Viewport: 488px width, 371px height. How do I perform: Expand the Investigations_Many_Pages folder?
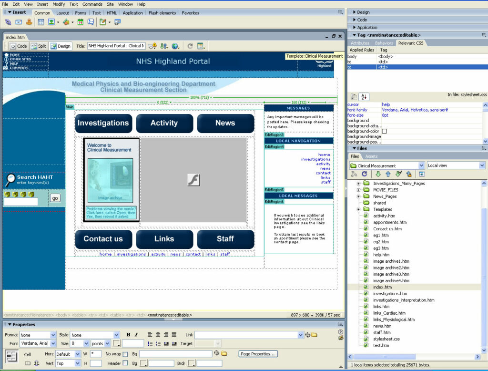click(358, 184)
